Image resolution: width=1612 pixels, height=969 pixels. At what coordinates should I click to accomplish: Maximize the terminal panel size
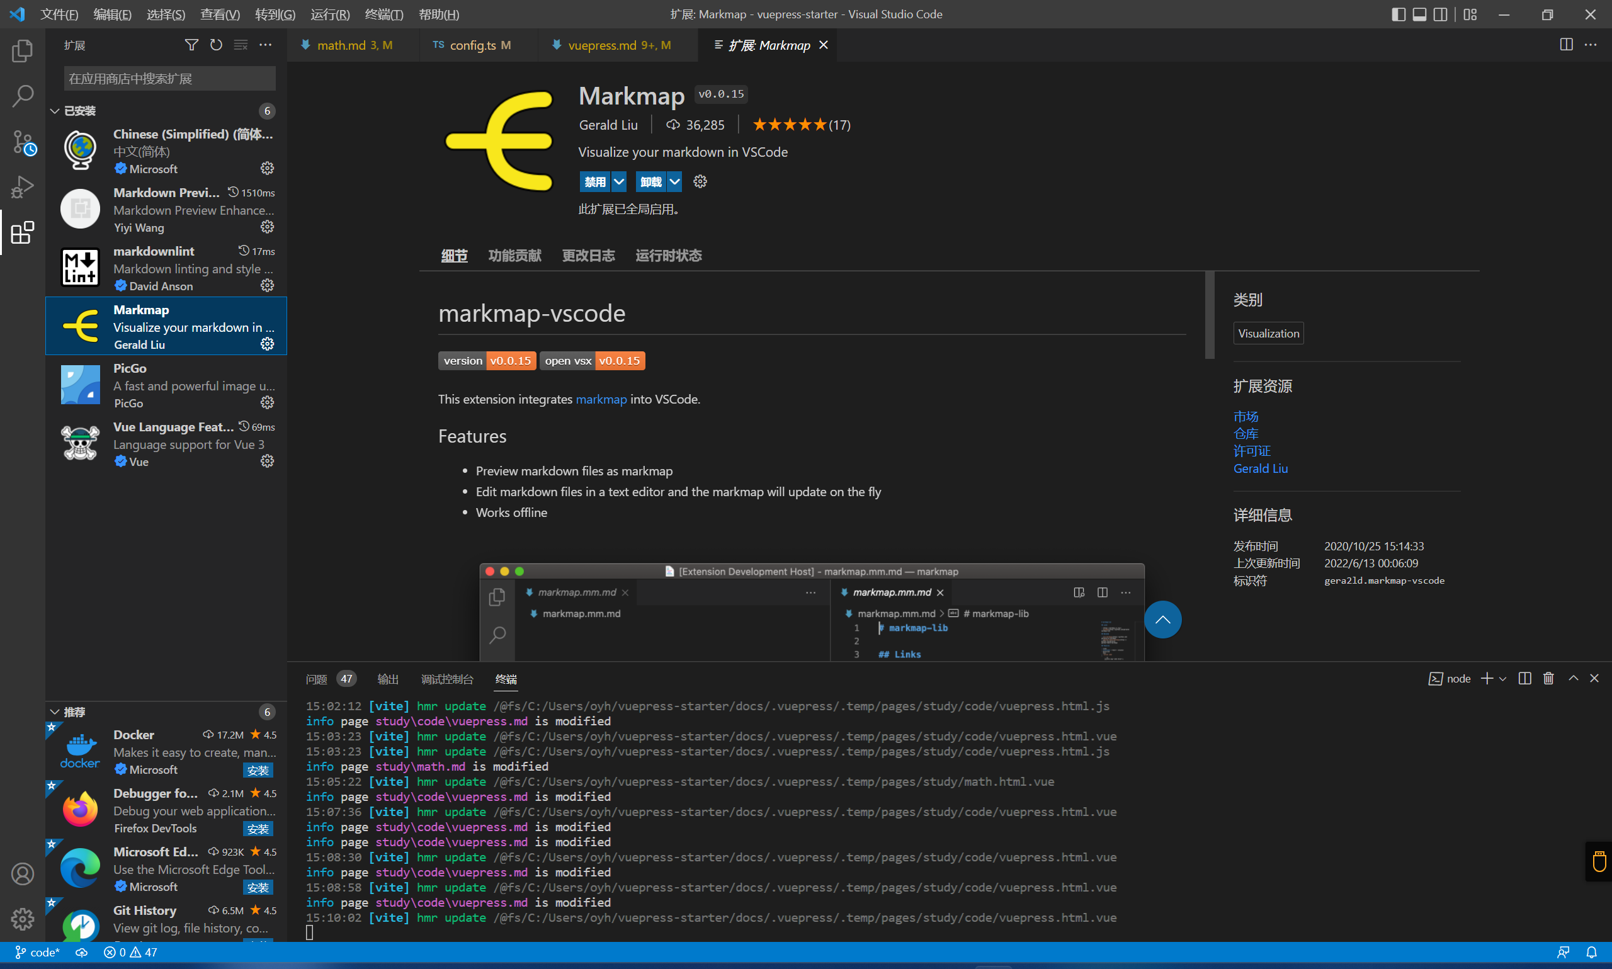pos(1573,679)
